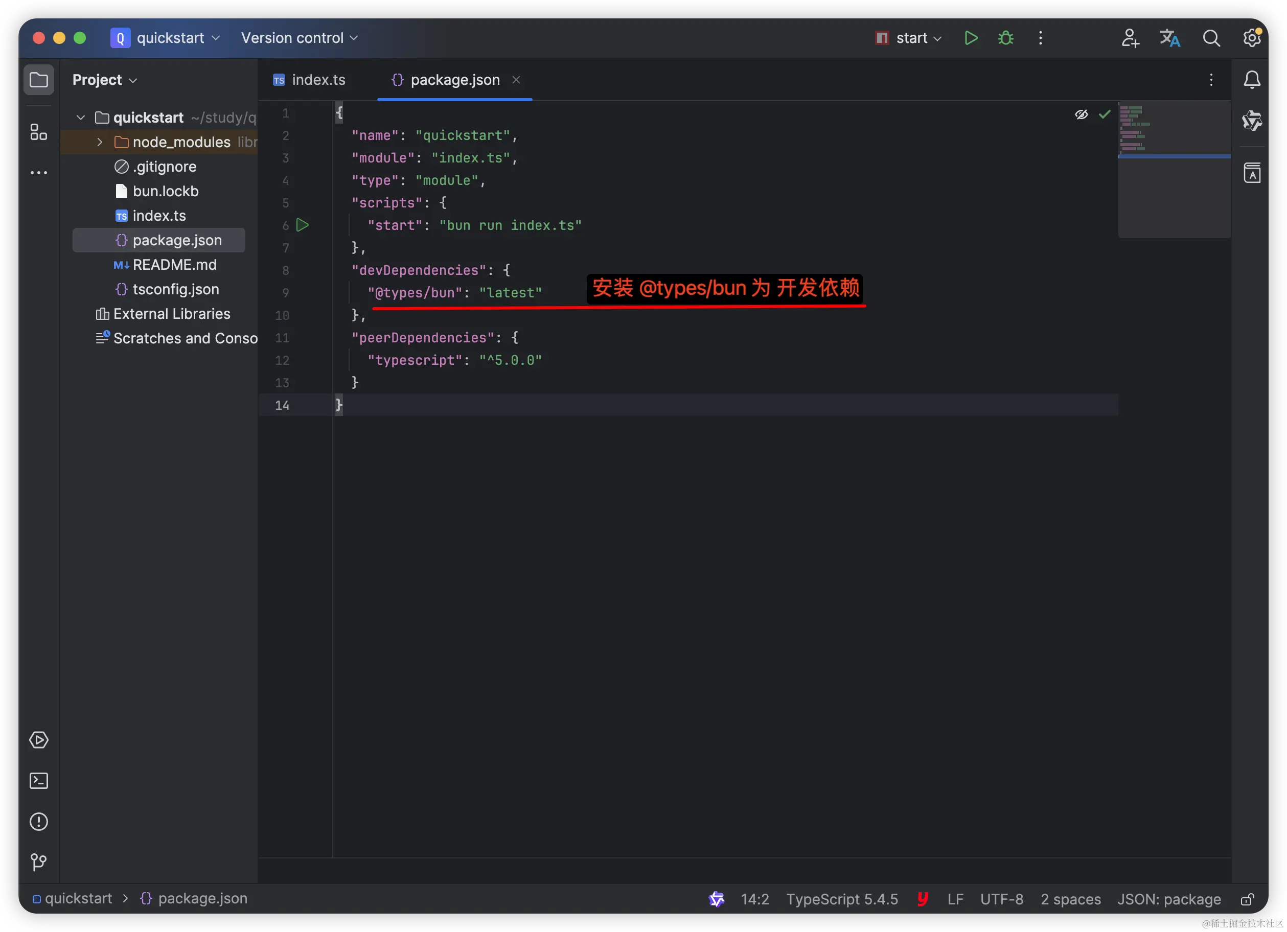This screenshot has width=1287, height=932.
Task: Open the Project view dropdown
Action: pos(105,80)
